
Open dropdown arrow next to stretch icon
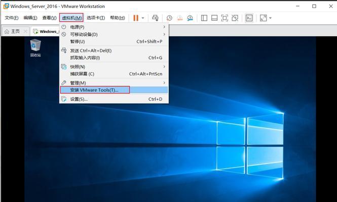point(271,18)
